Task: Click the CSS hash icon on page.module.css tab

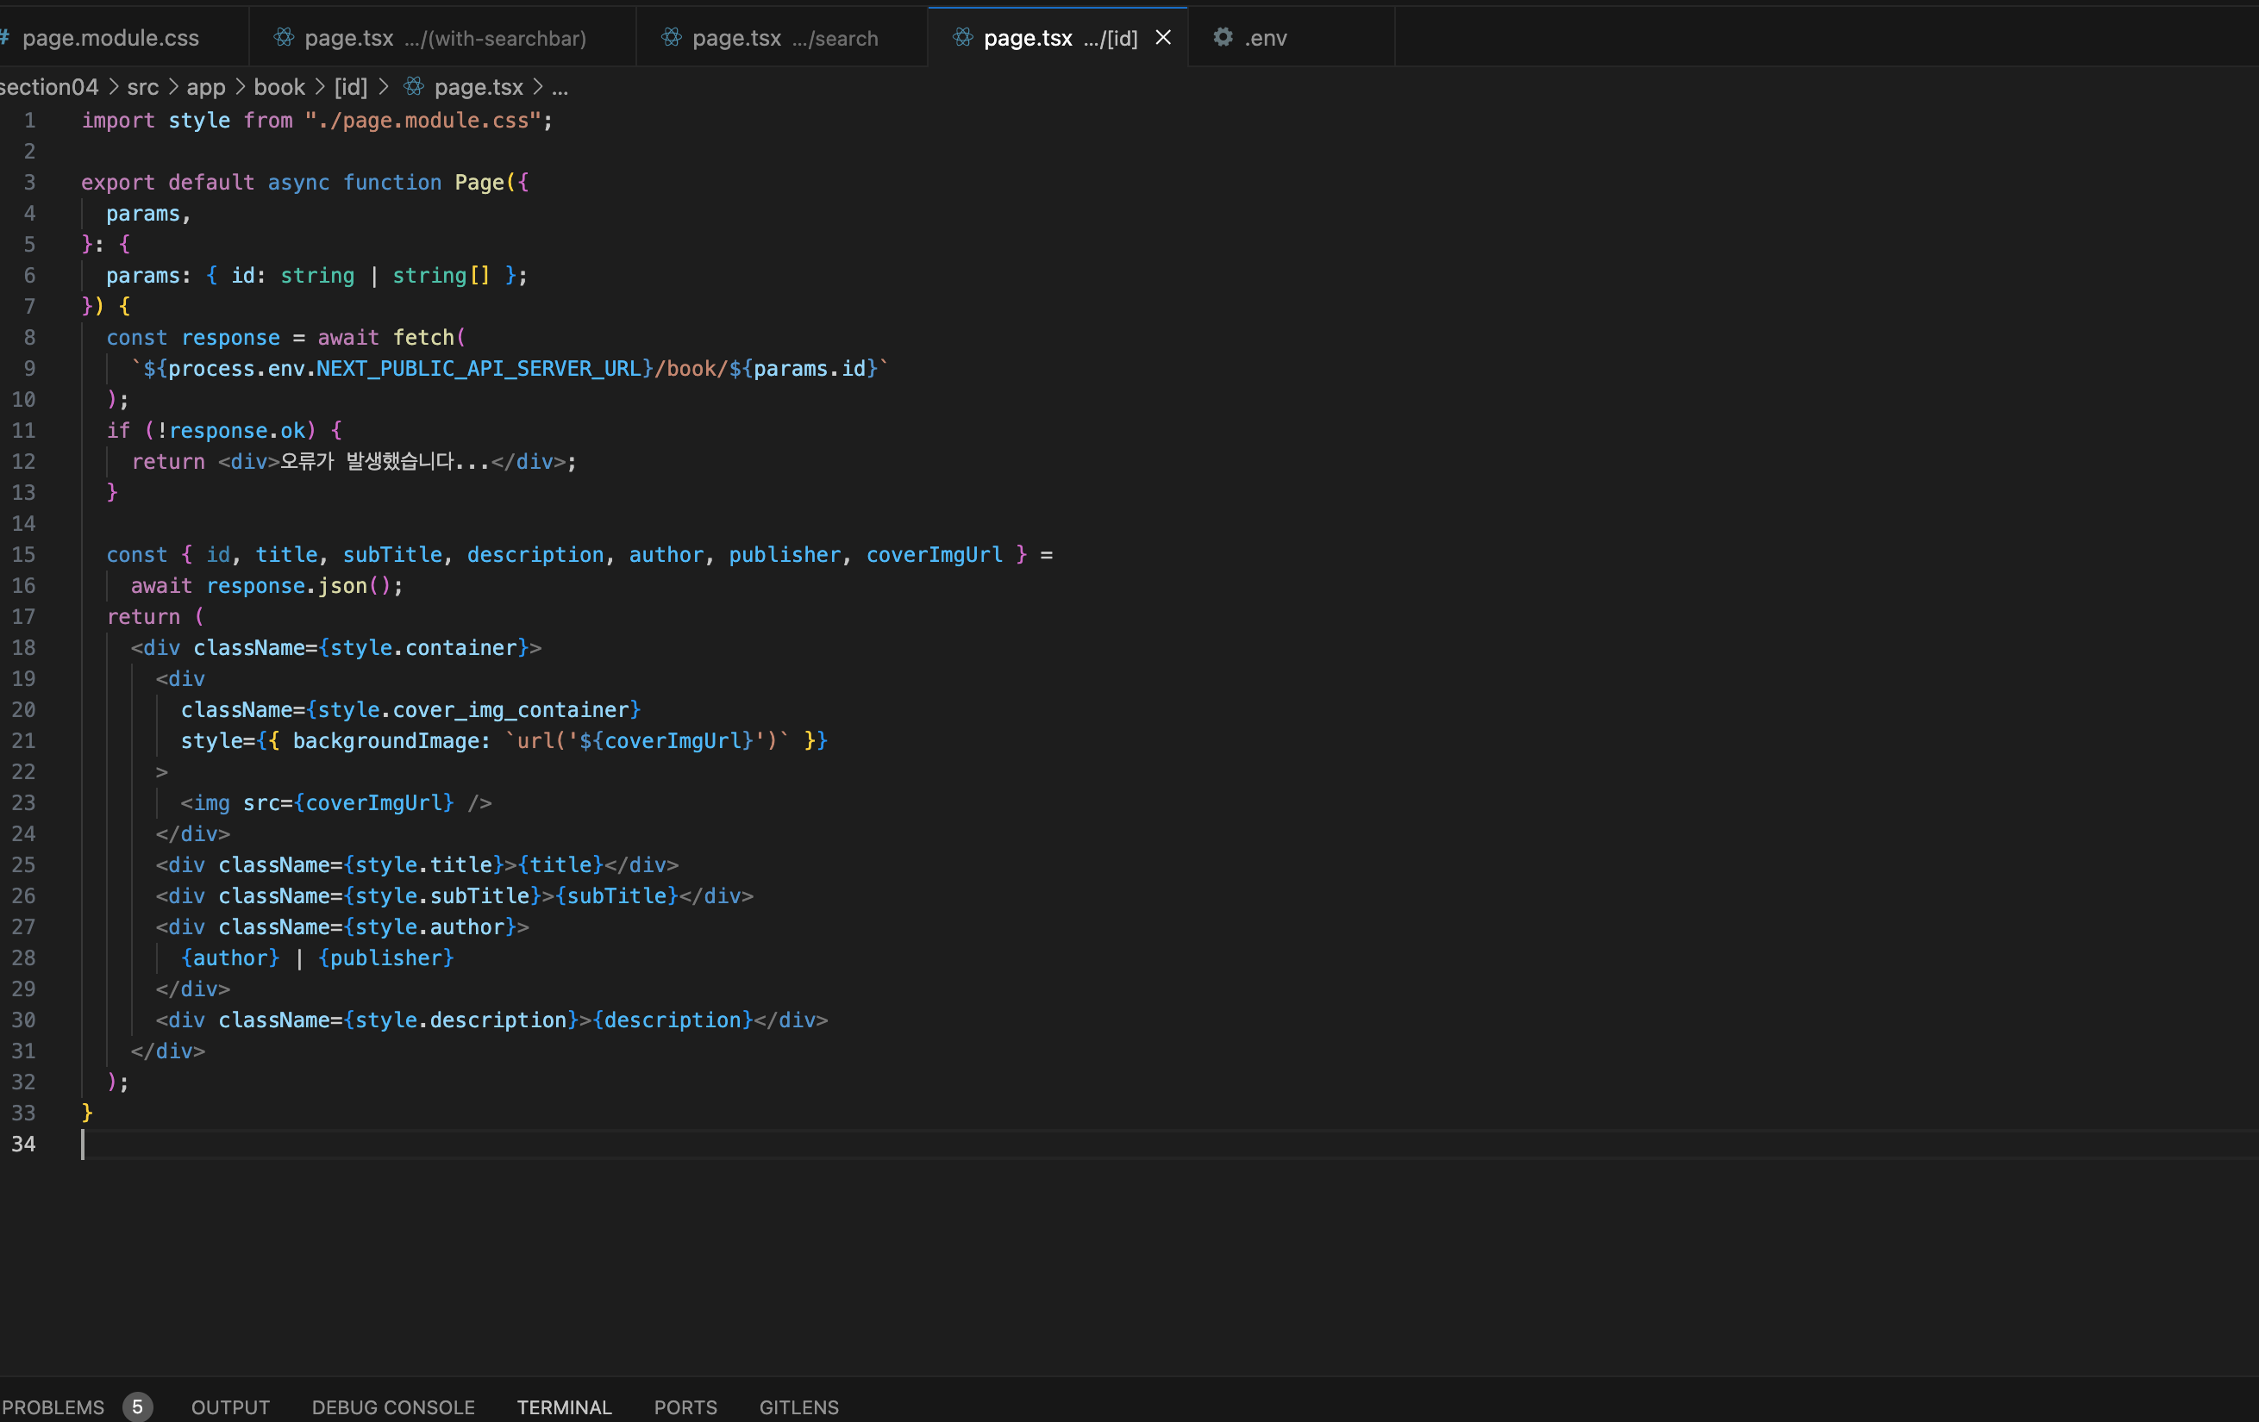Action: [4, 36]
